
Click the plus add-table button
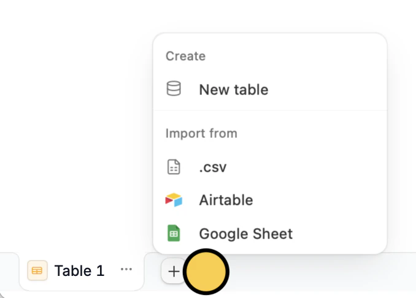pyautogui.click(x=173, y=272)
